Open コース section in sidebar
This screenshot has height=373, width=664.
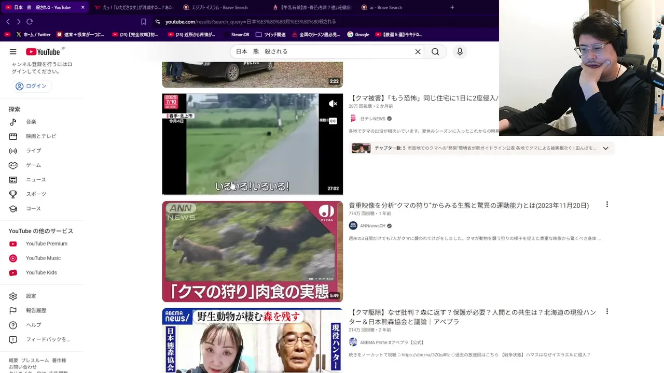pyautogui.click(x=41, y=209)
